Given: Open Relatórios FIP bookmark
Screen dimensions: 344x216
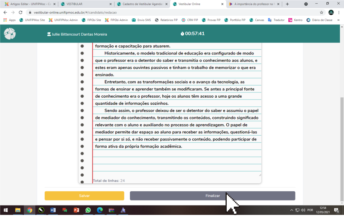Looking at the screenshot, I should click(166, 20).
